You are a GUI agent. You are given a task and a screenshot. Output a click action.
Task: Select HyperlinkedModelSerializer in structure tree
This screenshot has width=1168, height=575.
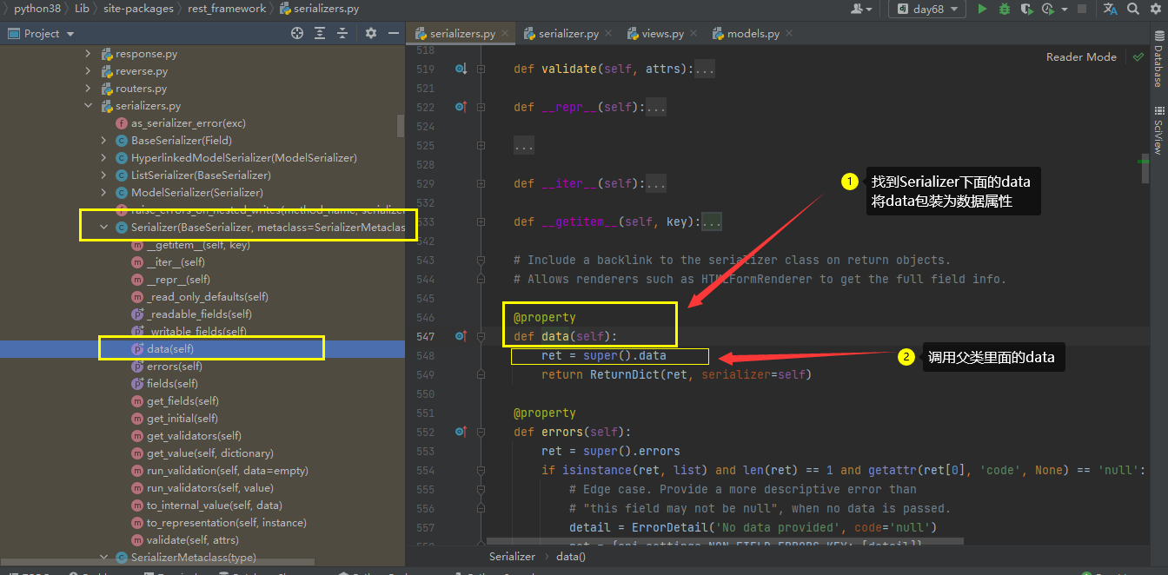(244, 158)
